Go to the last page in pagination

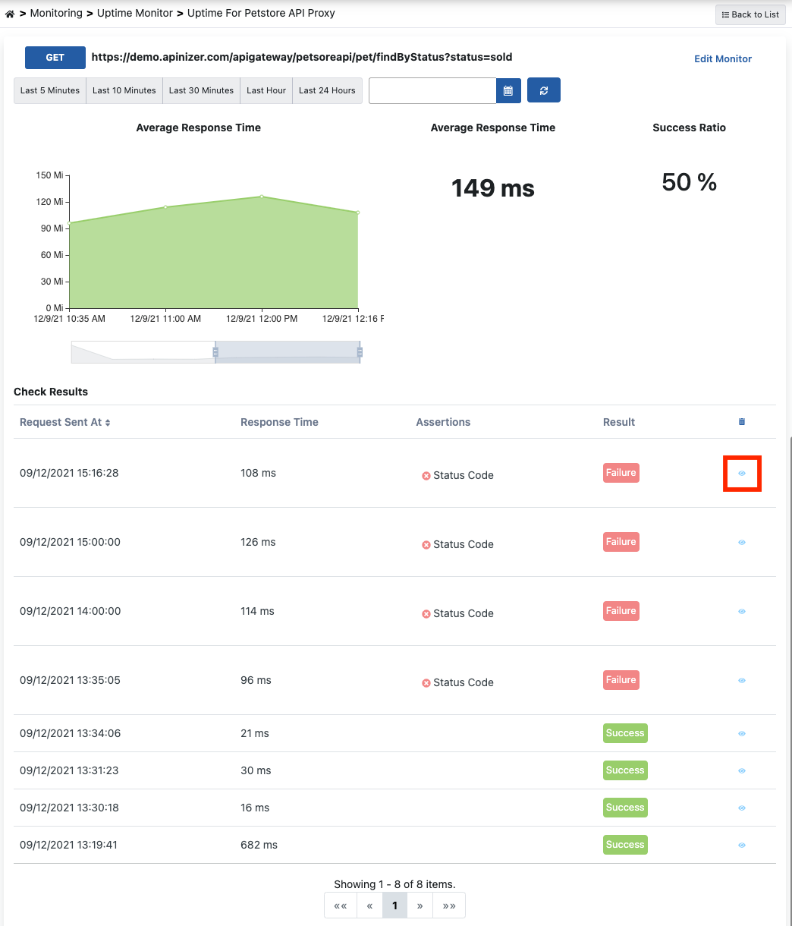pyautogui.click(x=449, y=906)
